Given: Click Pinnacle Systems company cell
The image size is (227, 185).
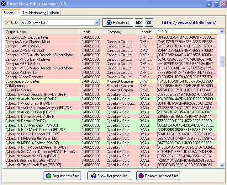Looking at the screenshot, I should pos(119,86).
